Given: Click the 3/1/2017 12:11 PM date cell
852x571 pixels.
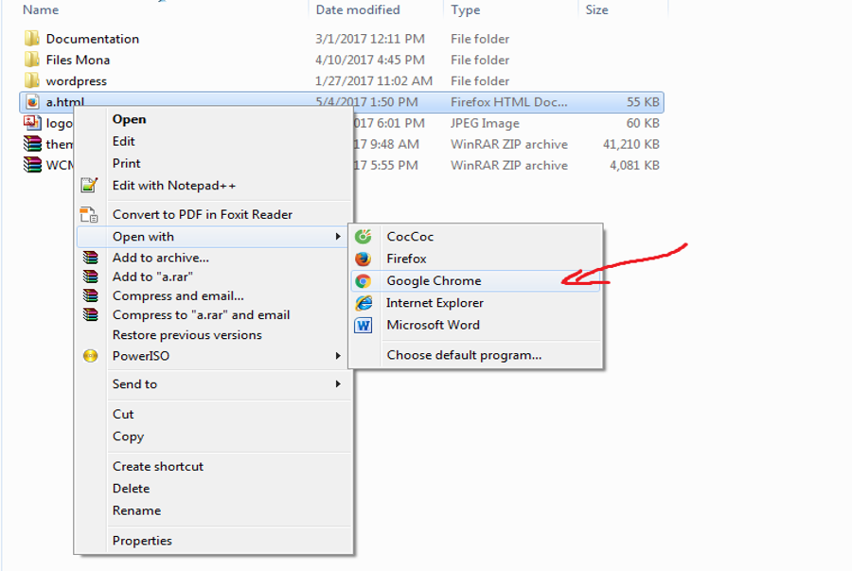Looking at the screenshot, I should pos(369,39).
